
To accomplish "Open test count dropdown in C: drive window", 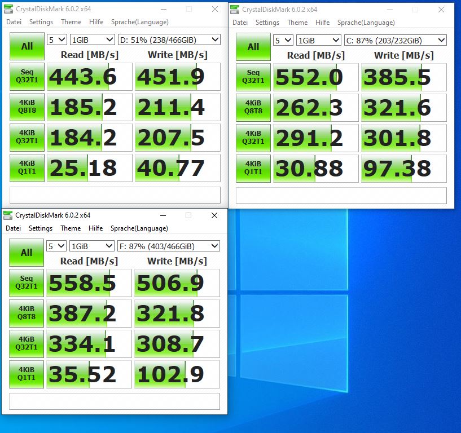I will pyautogui.click(x=283, y=40).
